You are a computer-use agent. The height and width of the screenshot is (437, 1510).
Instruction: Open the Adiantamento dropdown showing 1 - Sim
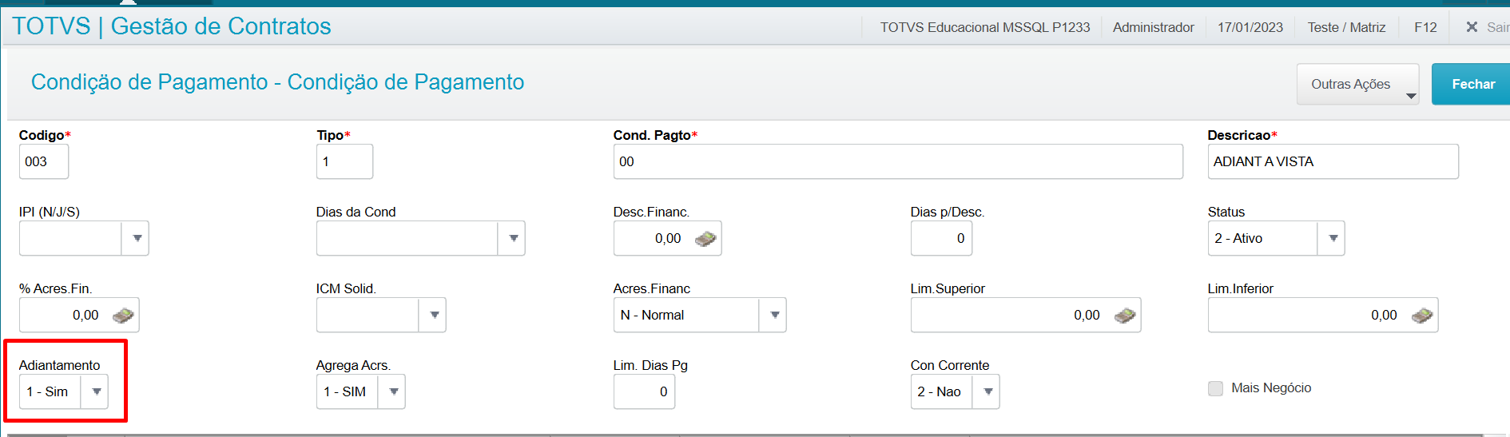coord(95,391)
